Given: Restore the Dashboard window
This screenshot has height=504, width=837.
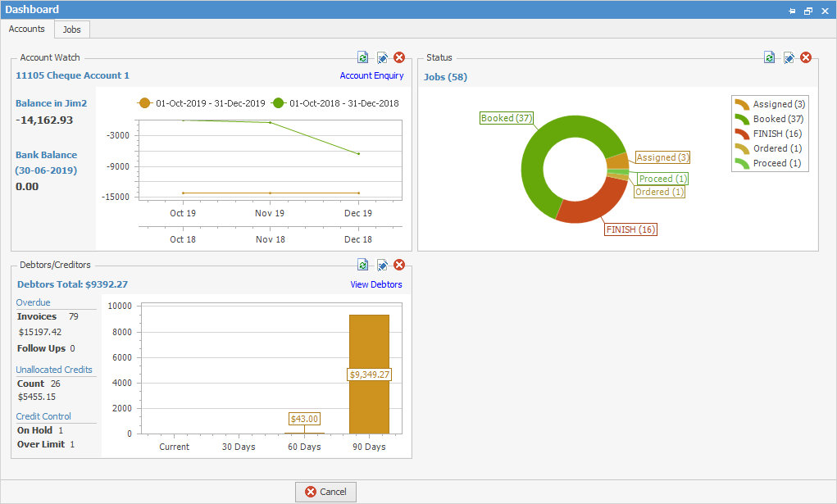Looking at the screenshot, I should point(807,10).
